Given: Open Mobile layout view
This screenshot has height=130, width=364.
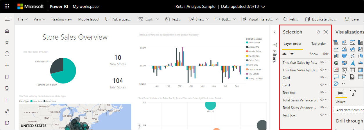Looking at the screenshot, I should [89, 19].
